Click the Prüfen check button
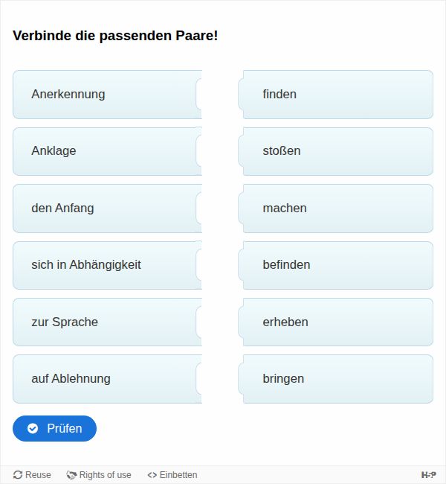Screen dimensions: 446x484 coord(54,428)
